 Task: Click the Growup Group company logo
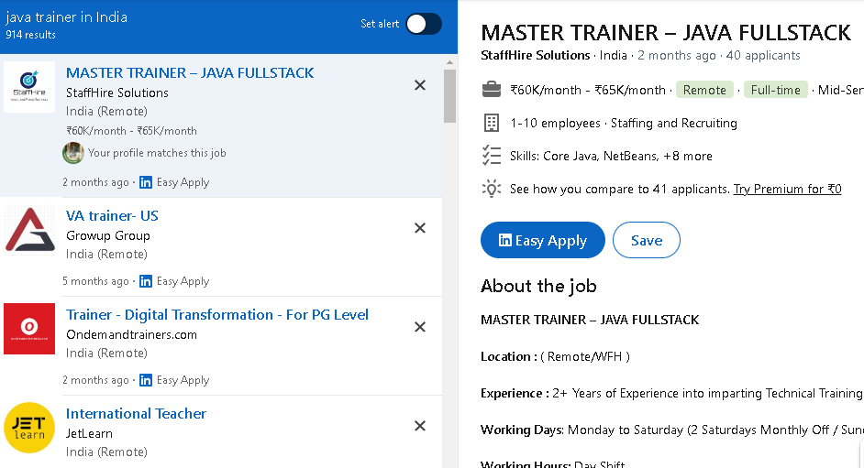coord(29,230)
